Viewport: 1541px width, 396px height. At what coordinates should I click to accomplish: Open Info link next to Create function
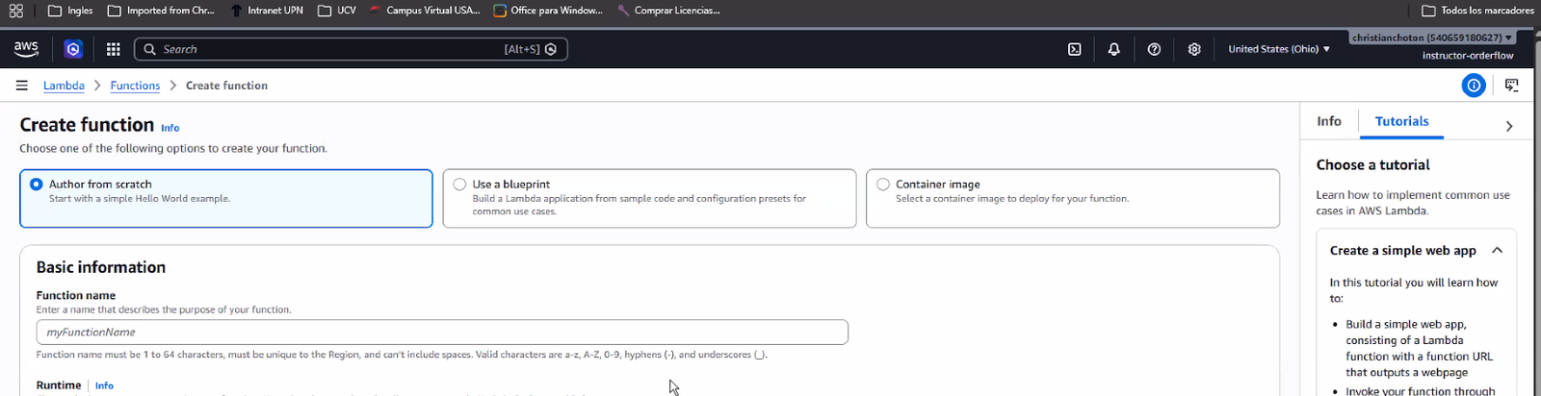tap(170, 128)
